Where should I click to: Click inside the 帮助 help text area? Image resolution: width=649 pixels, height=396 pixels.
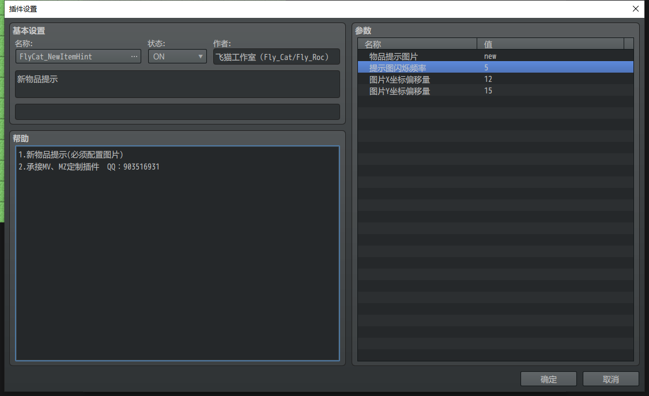click(x=177, y=253)
